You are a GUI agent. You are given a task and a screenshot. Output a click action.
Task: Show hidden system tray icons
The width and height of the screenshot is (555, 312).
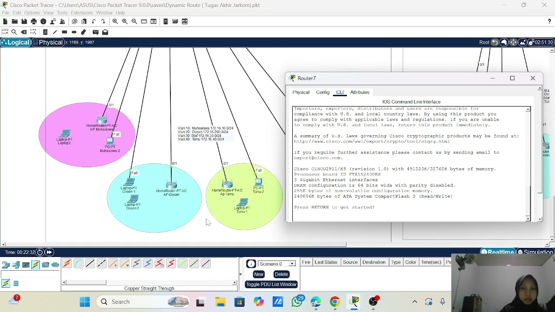tap(415, 302)
